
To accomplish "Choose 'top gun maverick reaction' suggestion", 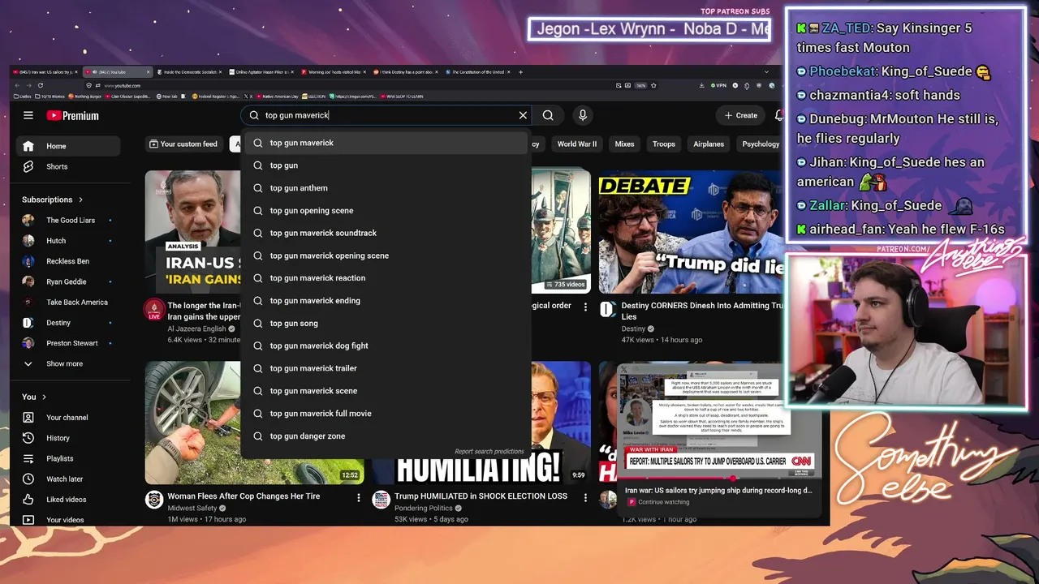I will click(x=386, y=278).
